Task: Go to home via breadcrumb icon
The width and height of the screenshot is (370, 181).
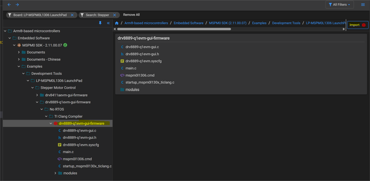Action: point(116,23)
